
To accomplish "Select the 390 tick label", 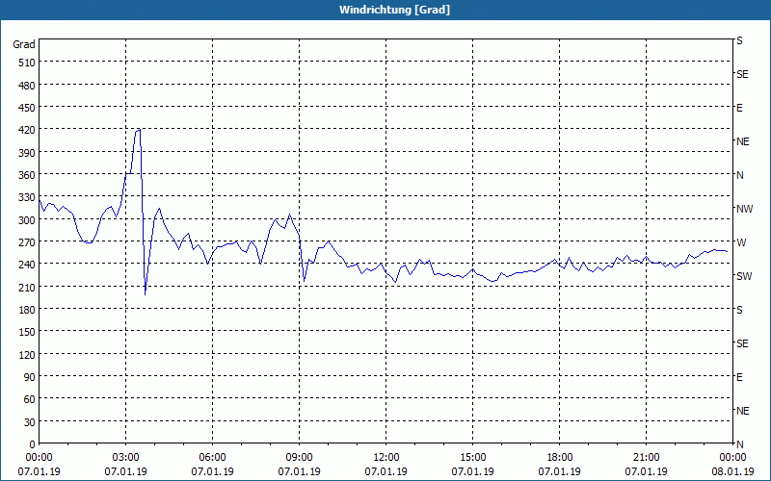I will [x=27, y=153].
